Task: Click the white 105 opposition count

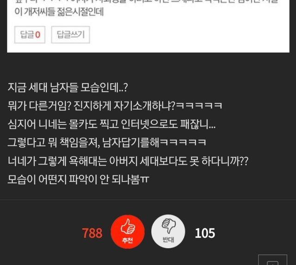Action: [x=205, y=233]
